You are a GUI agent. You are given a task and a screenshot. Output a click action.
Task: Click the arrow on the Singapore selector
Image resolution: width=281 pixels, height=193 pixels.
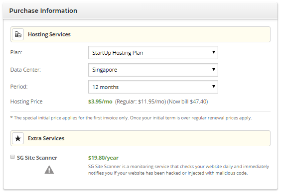coord(213,70)
